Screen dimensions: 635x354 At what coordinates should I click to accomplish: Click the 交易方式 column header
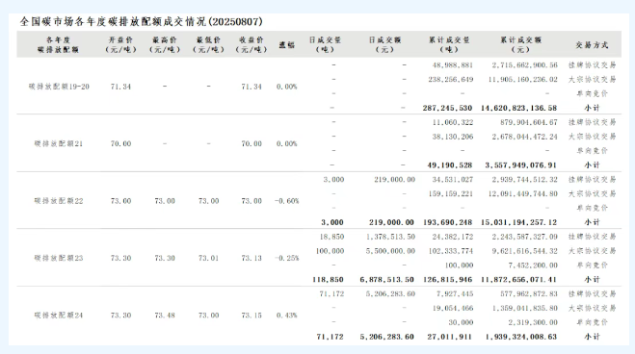pos(592,45)
